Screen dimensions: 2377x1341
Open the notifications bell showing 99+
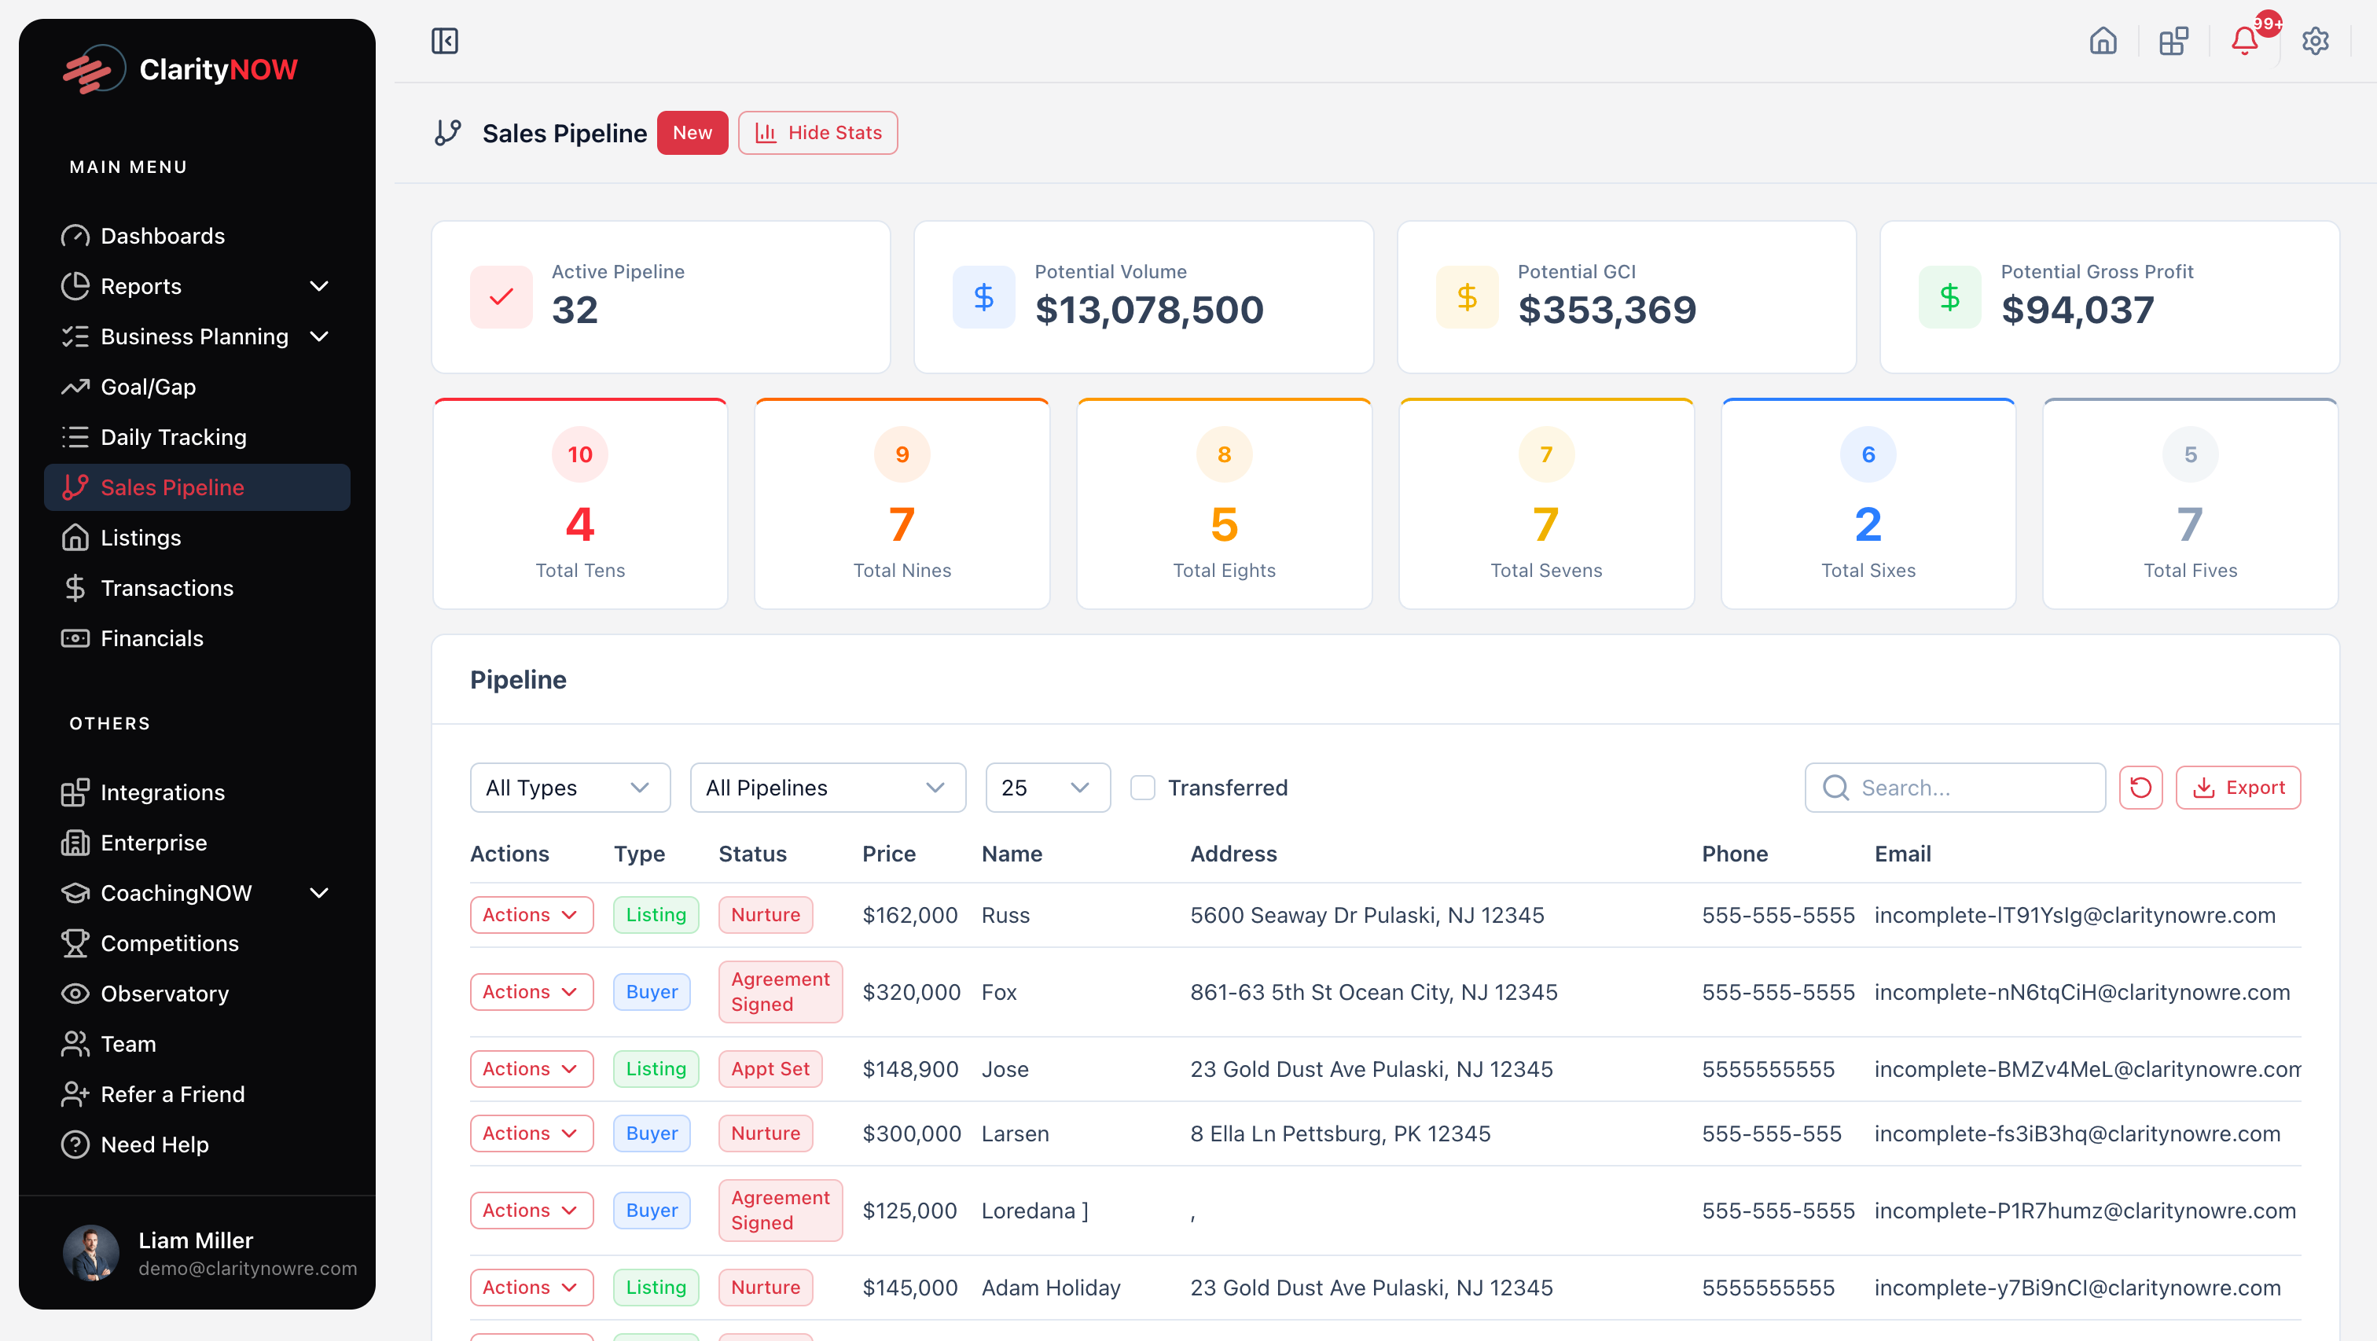tap(2244, 41)
